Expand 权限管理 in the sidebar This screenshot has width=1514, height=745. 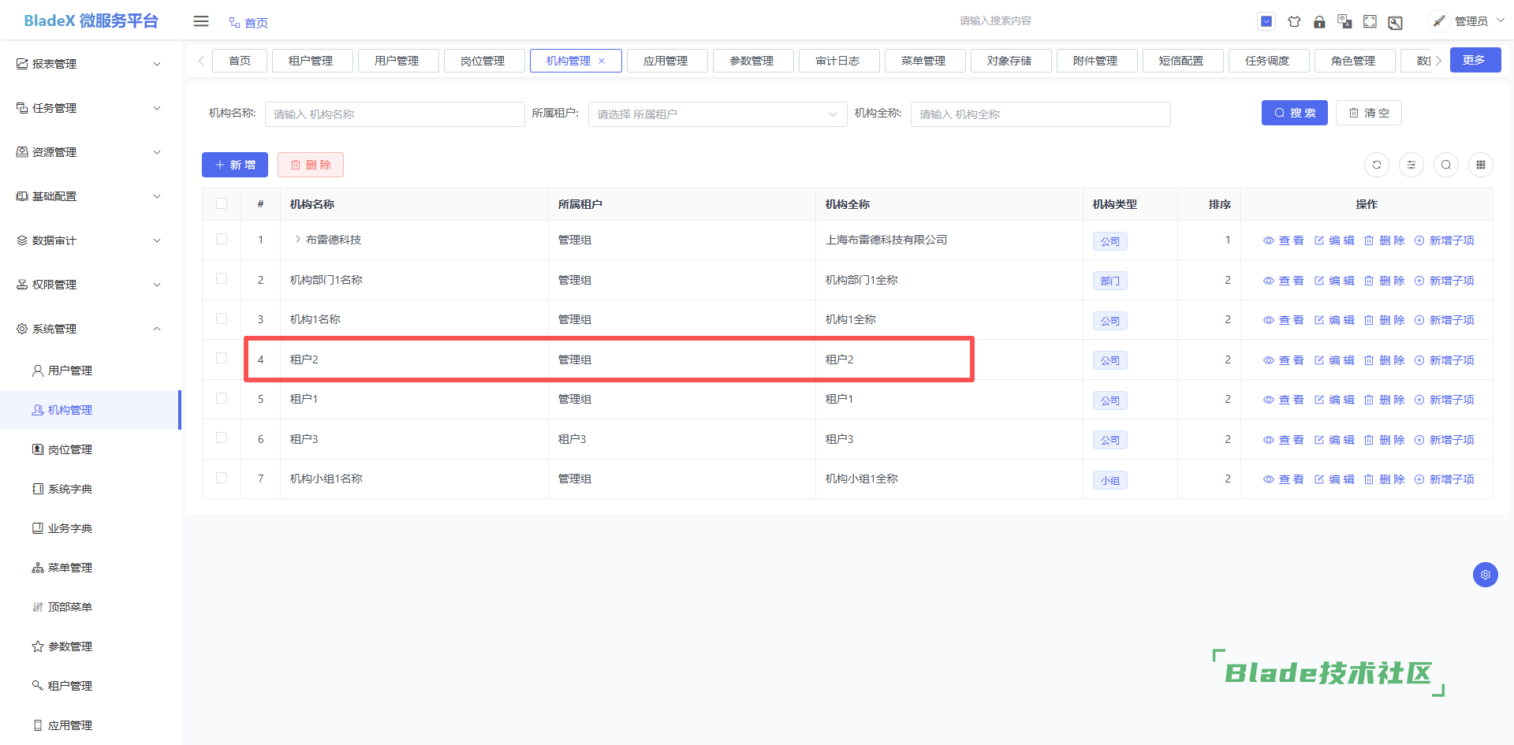[x=91, y=285]
